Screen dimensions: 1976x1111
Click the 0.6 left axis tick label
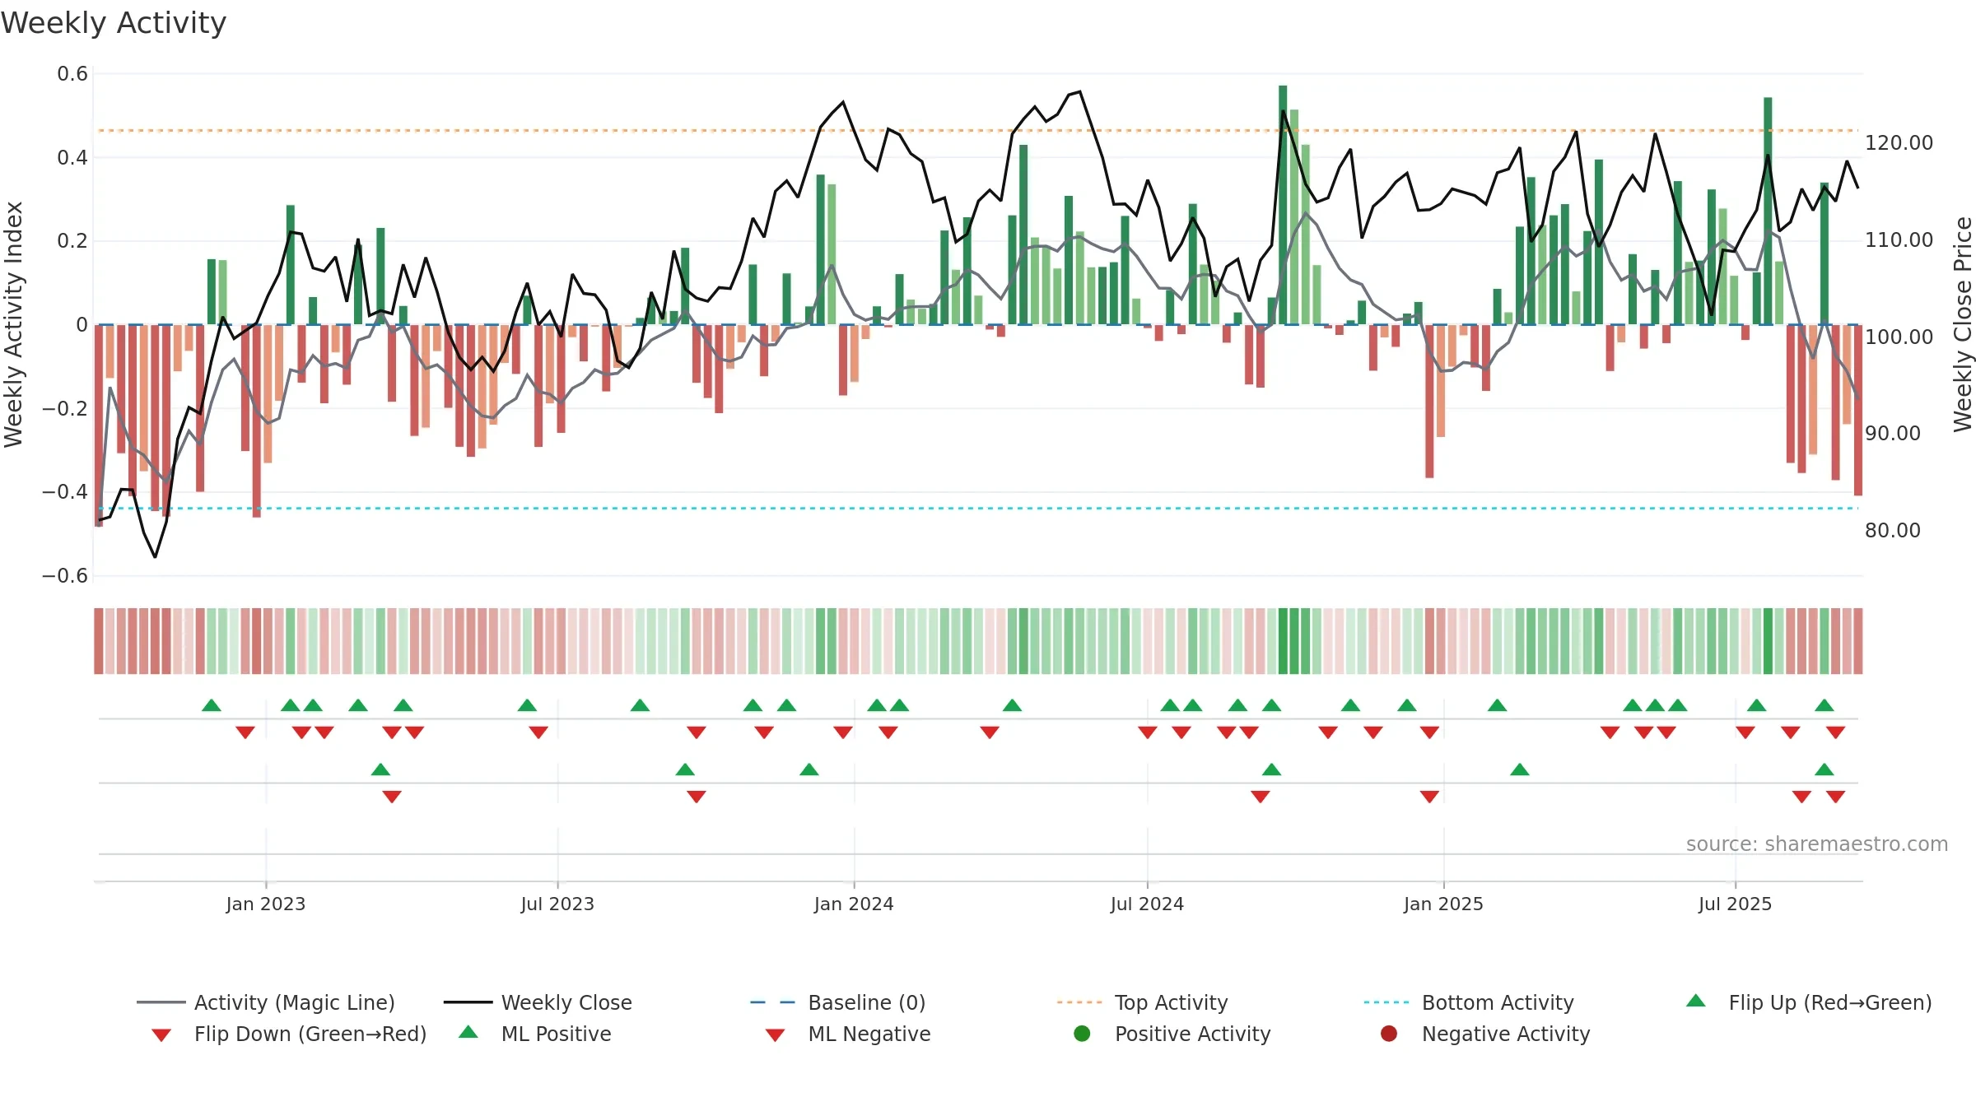pyautogui.click(x=72, y=74)
